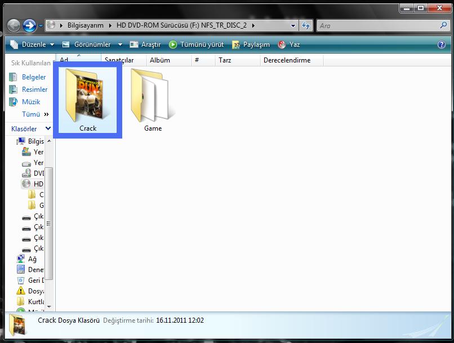Select HD drive item in folder tree
This screenshot has height=343, width=454.
(33, 184)
